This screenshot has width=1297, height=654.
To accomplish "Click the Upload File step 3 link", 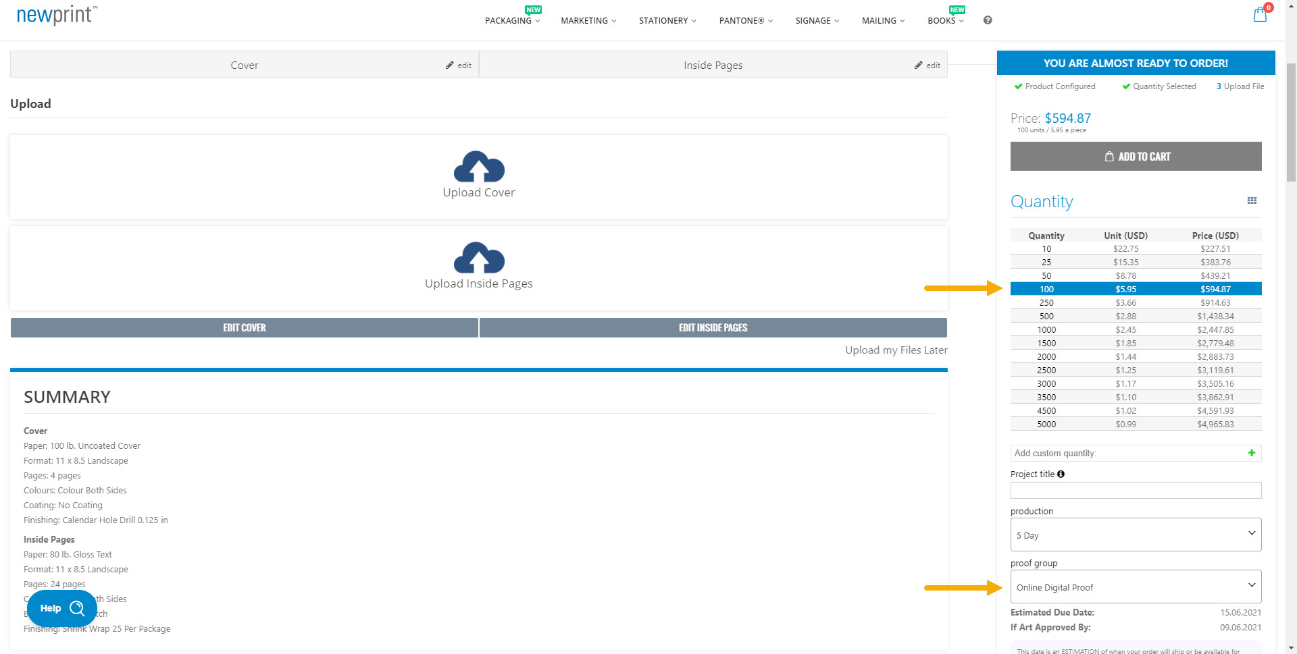I will (1240, 86).
